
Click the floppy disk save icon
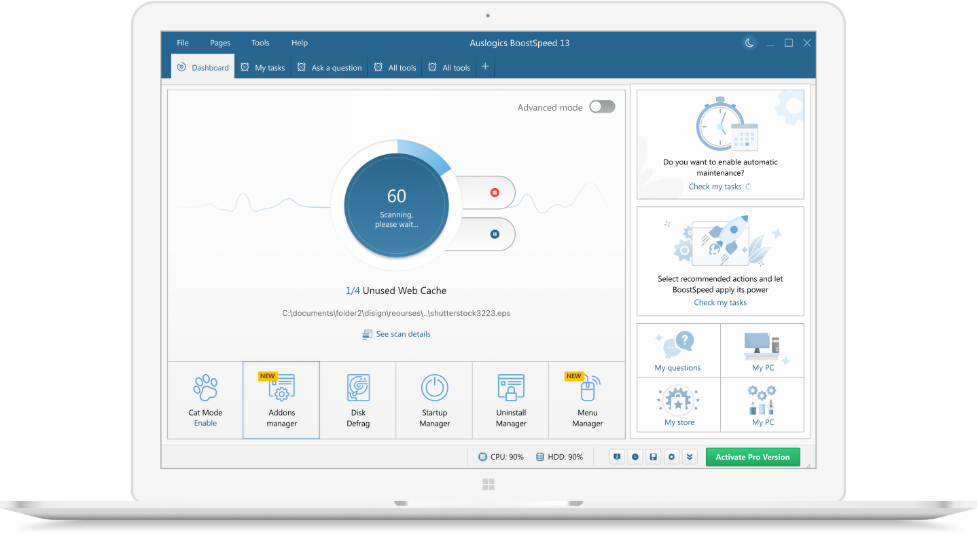(654, 457)
